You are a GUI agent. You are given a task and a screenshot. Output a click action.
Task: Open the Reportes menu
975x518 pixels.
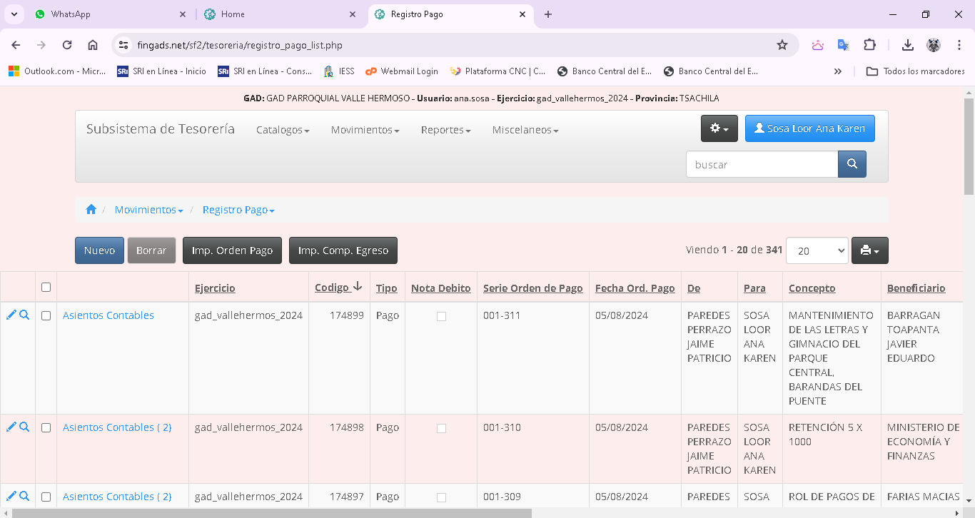pyautogui.click(x=445, y=130)
